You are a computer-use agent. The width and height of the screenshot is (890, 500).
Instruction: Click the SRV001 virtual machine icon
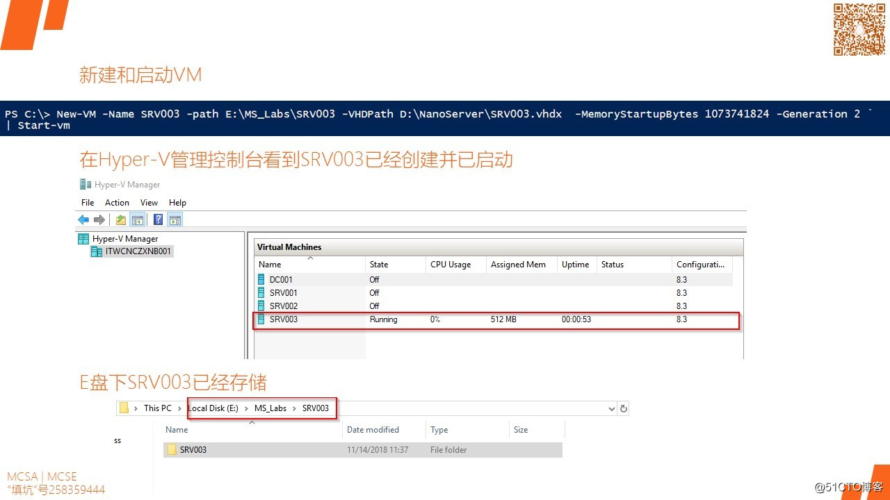[x=261, y=292]
